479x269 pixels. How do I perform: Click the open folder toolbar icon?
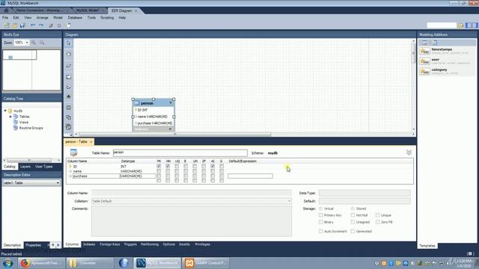click(x=14, y=25)
